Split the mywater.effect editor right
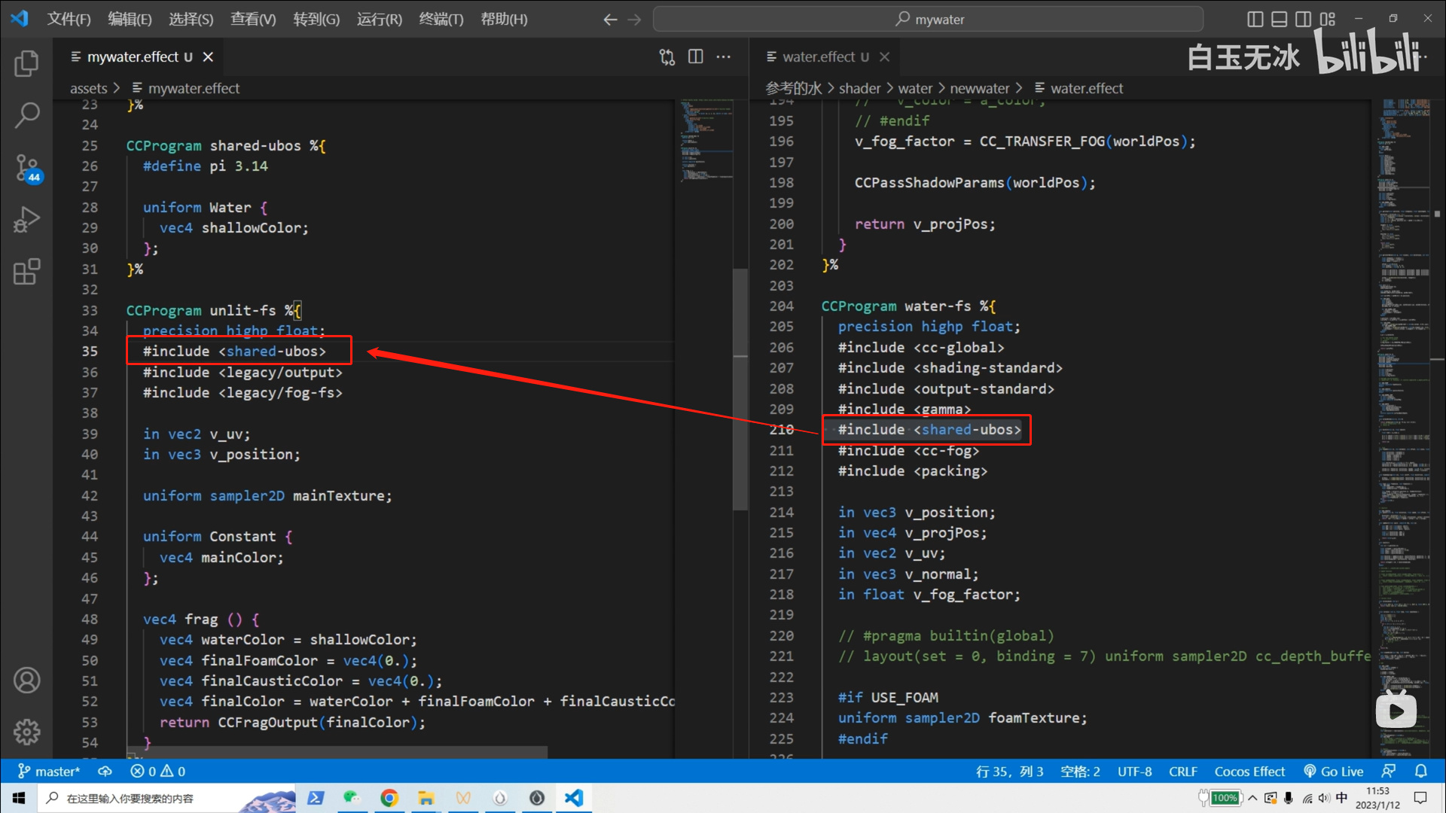 [x=696, y=57]
